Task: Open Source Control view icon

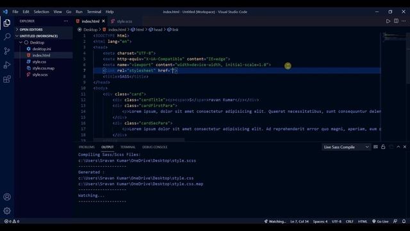Action: (7, 51)
